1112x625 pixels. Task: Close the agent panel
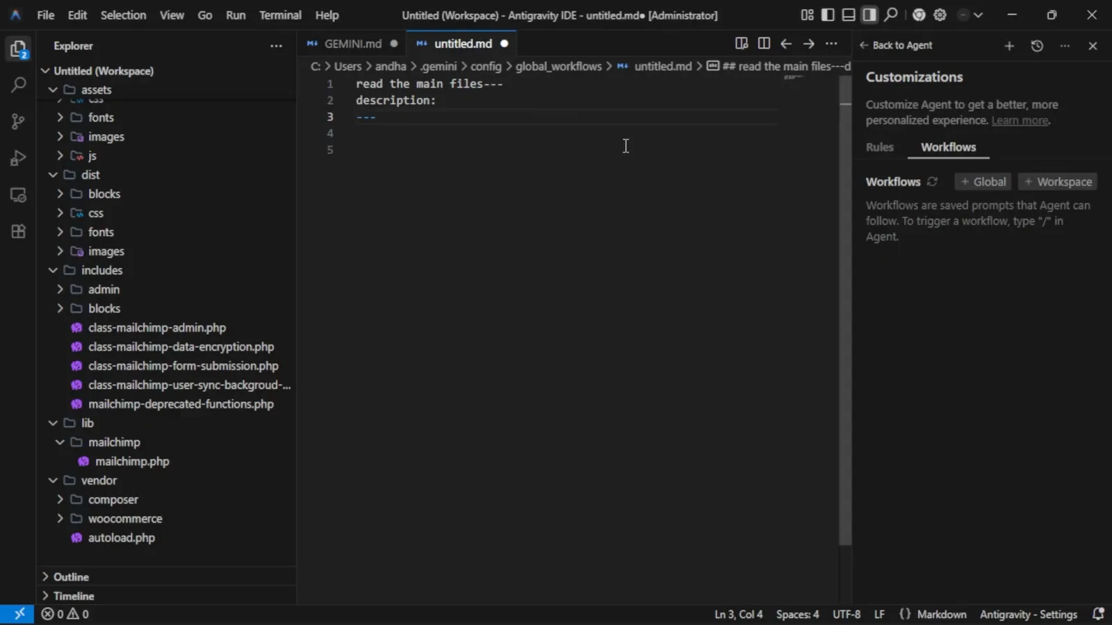pyautogui.click(x=1093, y=46)
